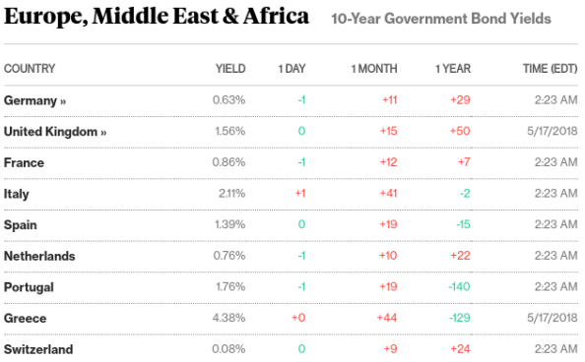Click the 1 YEAR column header
The image size is (585, 362).
[453, 69]
